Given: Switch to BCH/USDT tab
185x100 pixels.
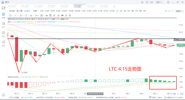Looking at the screenshot, I should [12, 6].
